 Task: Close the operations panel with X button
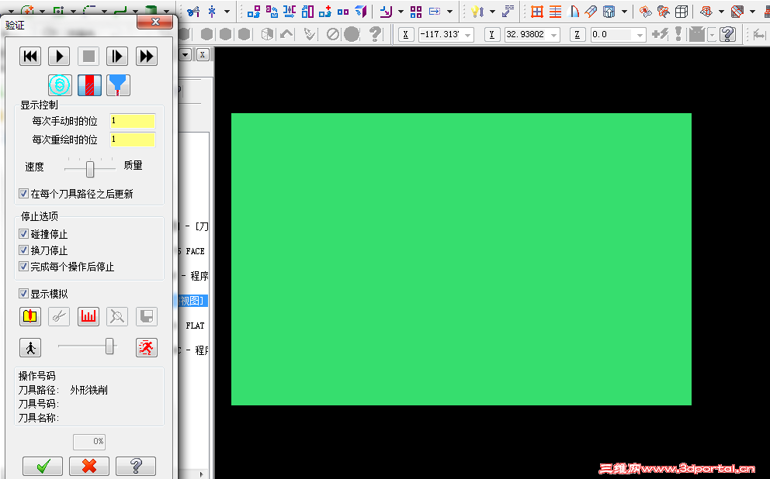point(203,54)
